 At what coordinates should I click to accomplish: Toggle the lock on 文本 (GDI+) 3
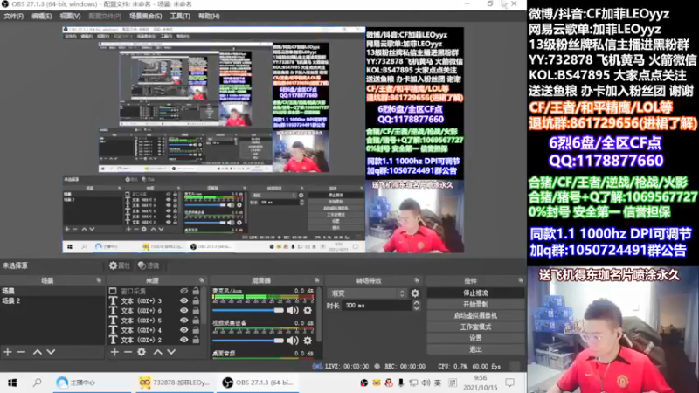click(x=196, y=300)
